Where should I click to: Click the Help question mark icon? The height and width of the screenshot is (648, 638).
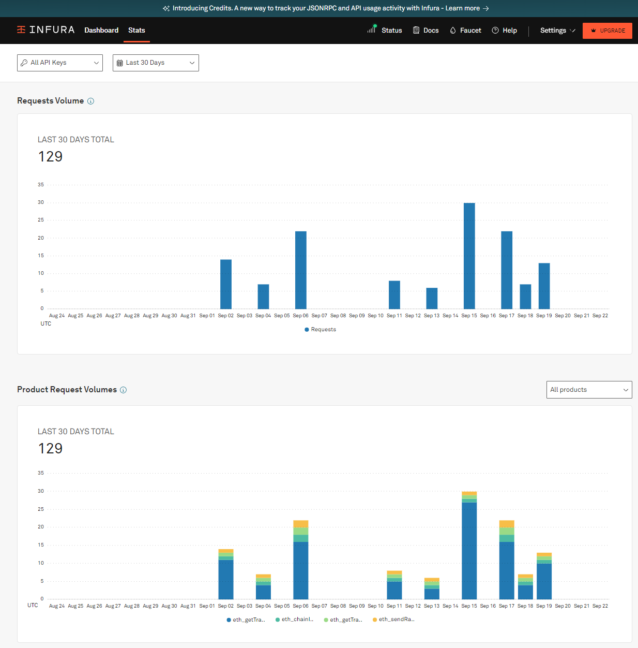(x=495, y=31)
